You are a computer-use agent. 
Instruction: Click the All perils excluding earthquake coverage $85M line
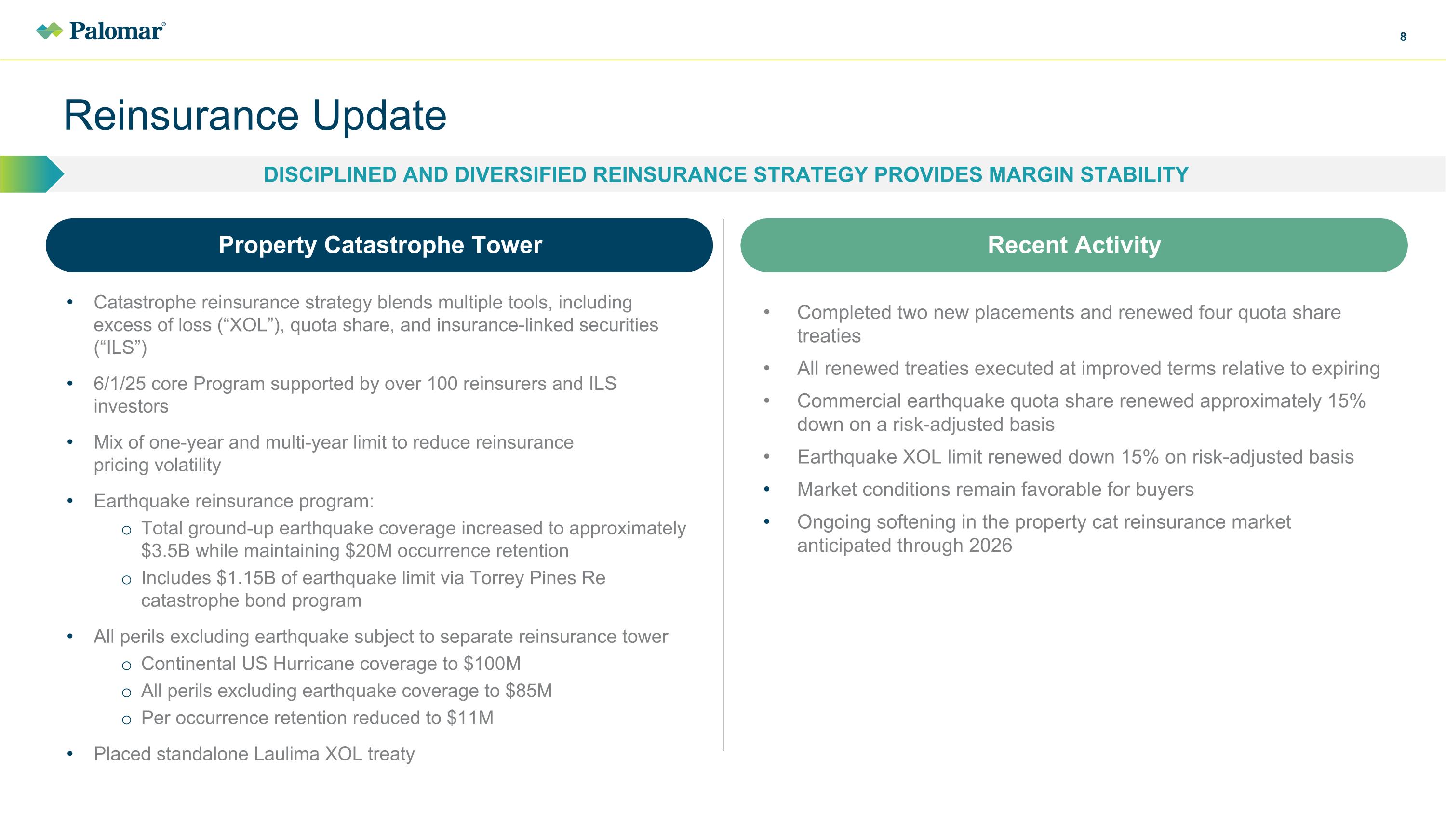347,691
